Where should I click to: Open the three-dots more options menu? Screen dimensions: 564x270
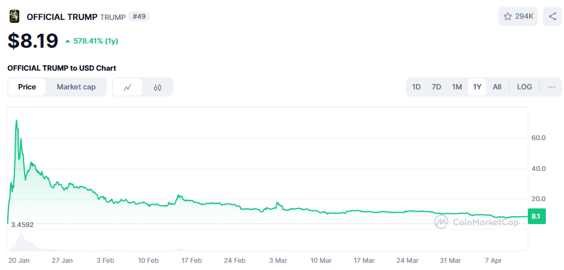click(x=551, y=87)
